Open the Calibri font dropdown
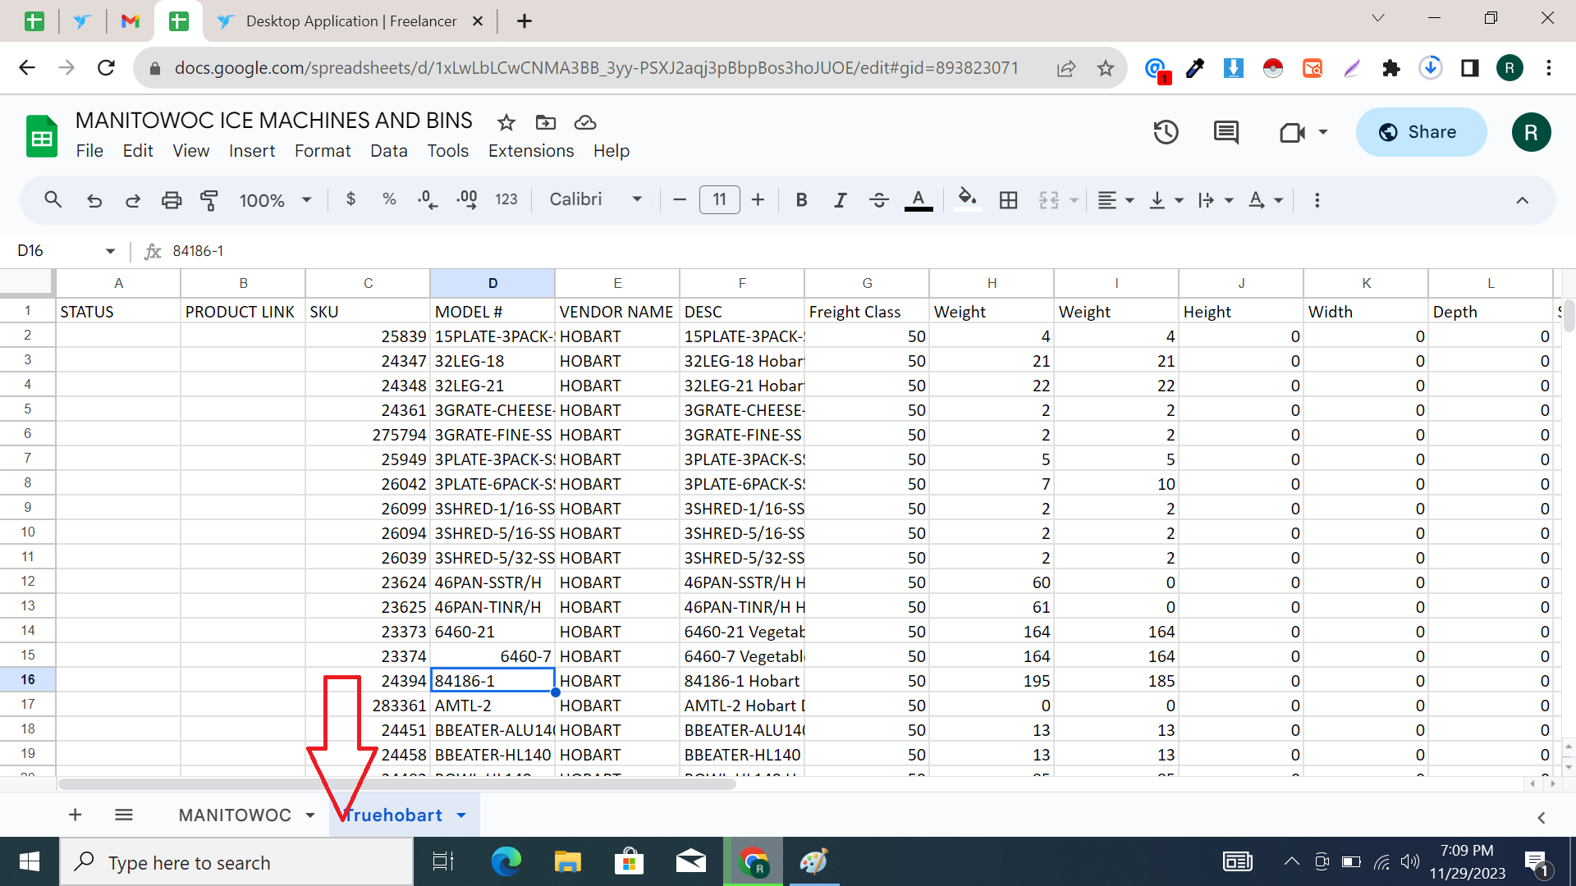The image size is (1576, 886). point(595,199)
